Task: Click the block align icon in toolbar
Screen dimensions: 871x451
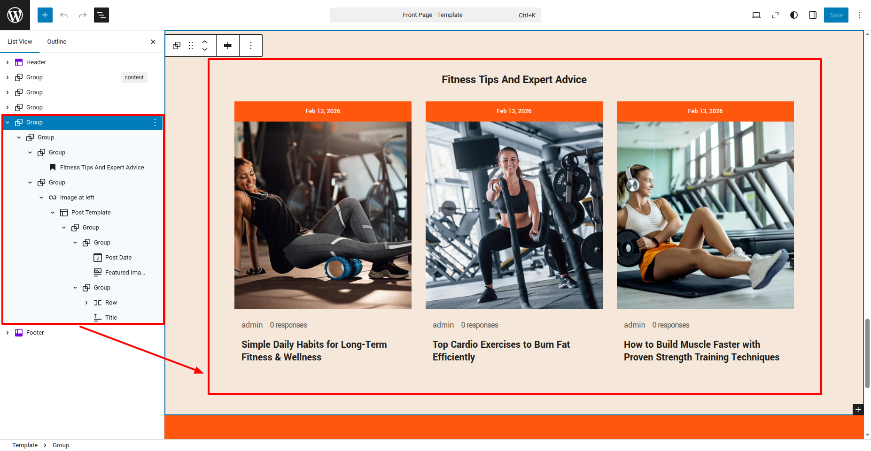Action: tap(228, 46)
